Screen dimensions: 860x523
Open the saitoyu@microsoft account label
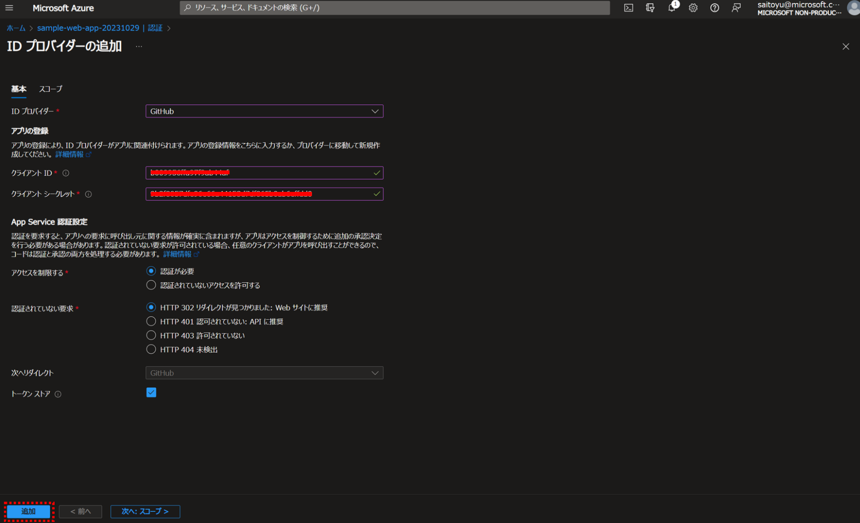799,8
